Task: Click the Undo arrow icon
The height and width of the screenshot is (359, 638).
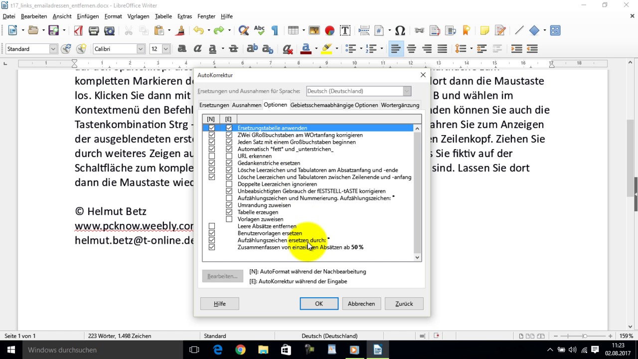Action: point(198,30)
